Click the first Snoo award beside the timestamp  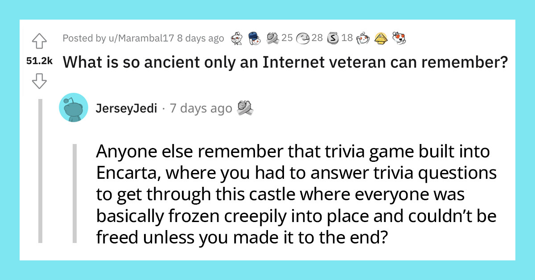click(x=235, y=38)
